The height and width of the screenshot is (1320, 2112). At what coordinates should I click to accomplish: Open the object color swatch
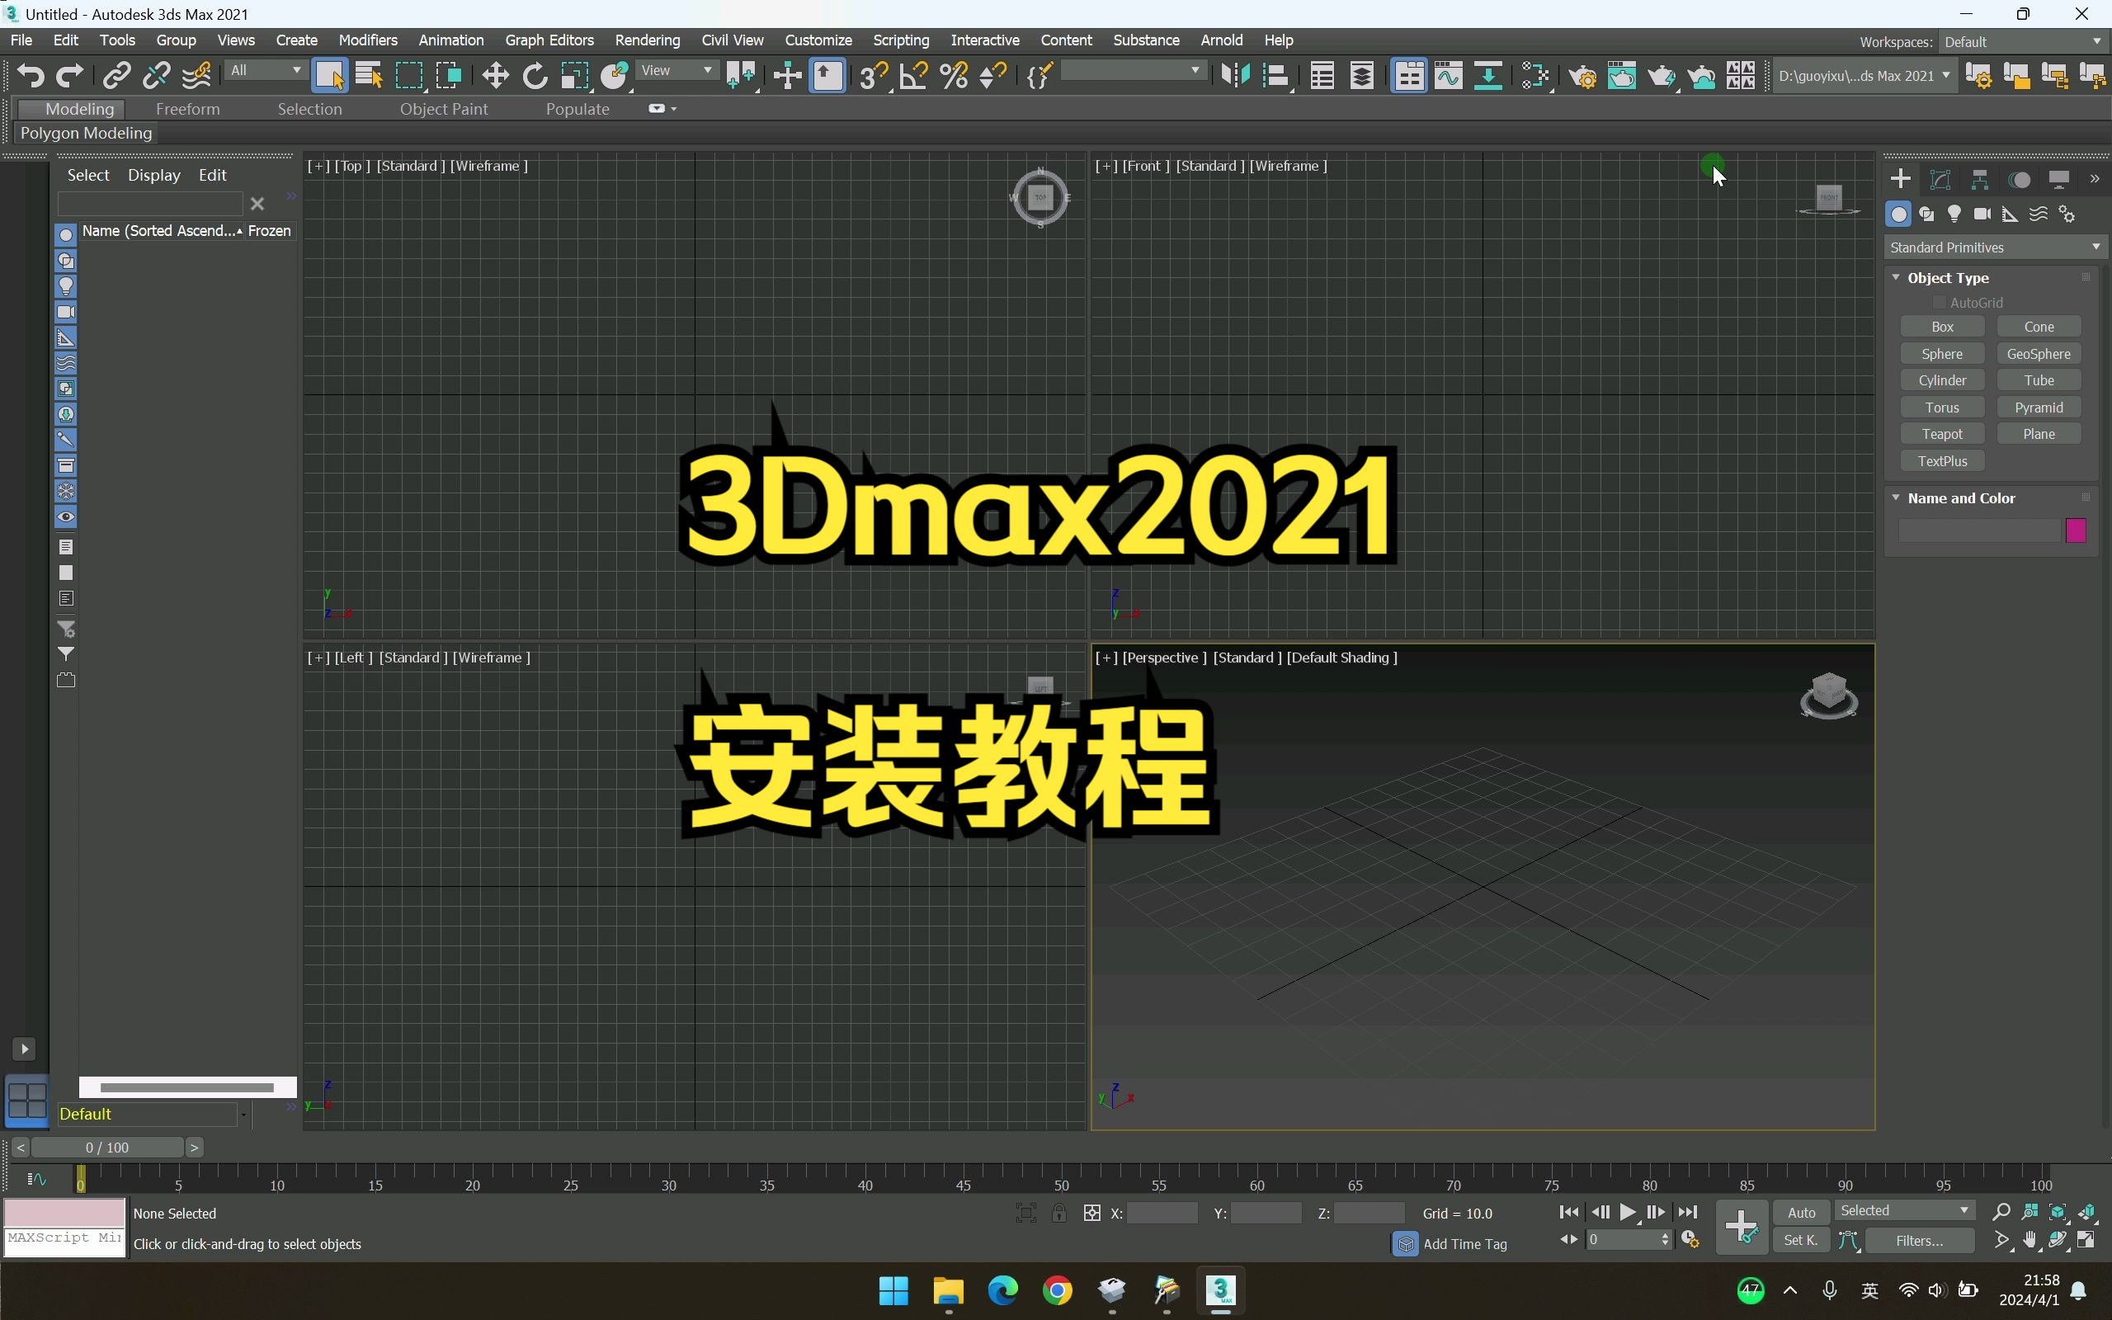pyautogui.click(x=2076, y=530)
